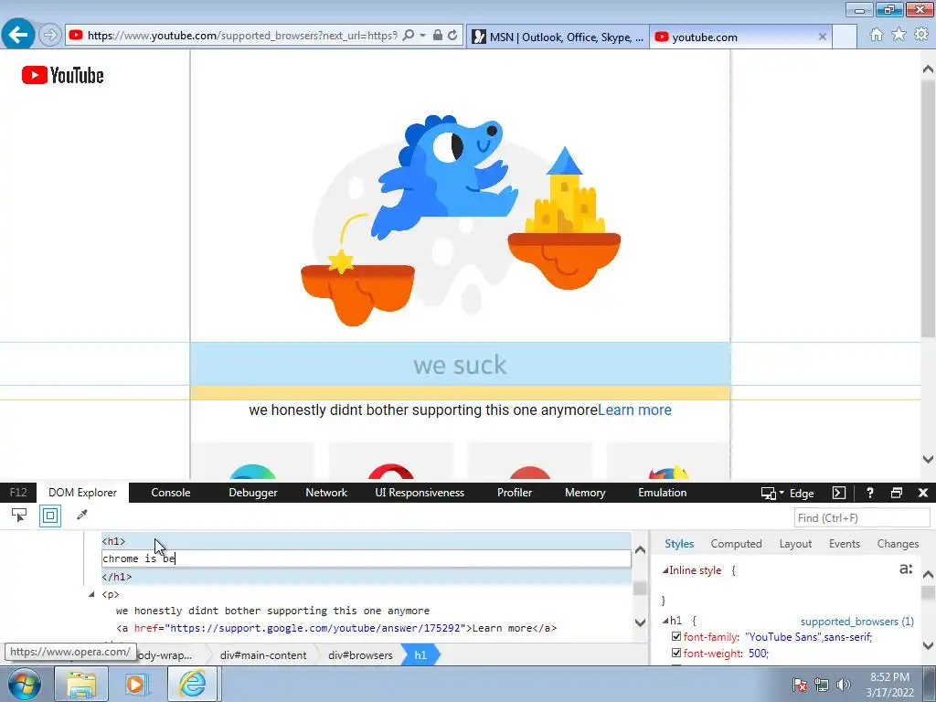936x702 pixels.
Task: Refresh the page with the reload icon
Action: coord(453,36)
